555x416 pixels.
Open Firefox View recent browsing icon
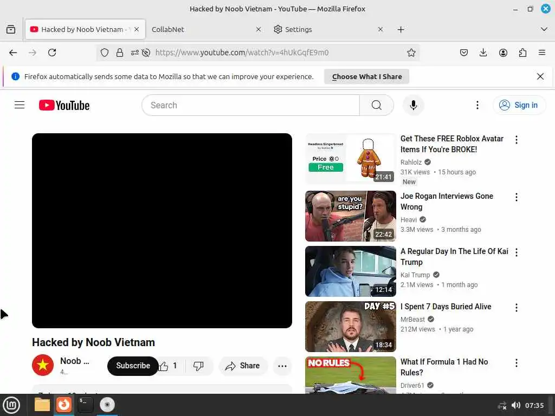click(x=11, y=29)
